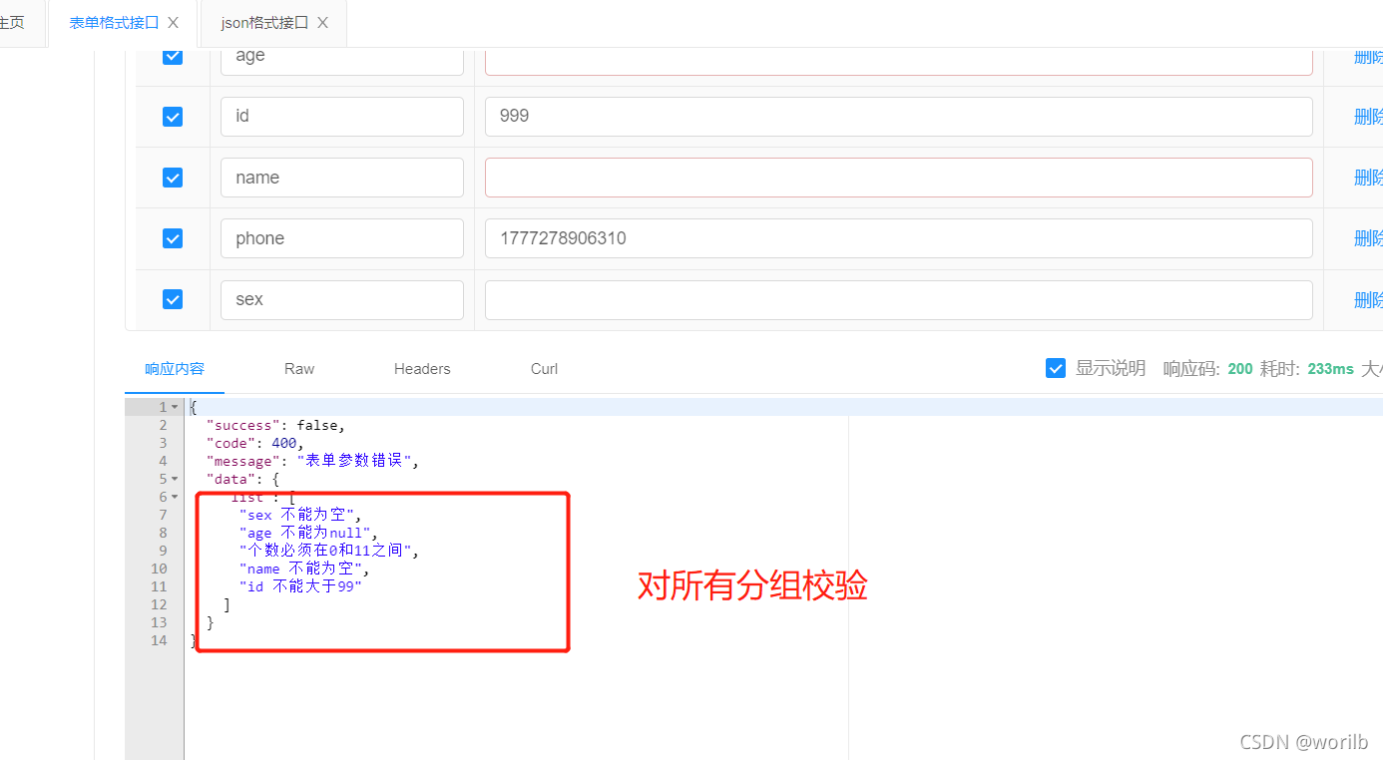This screenshot has width=1383, height=760.
Task: Uncheck the phone parameter checkbox
Action: coord(173,238)
